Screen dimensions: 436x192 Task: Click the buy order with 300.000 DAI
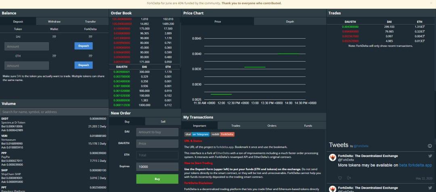(145, 72)
